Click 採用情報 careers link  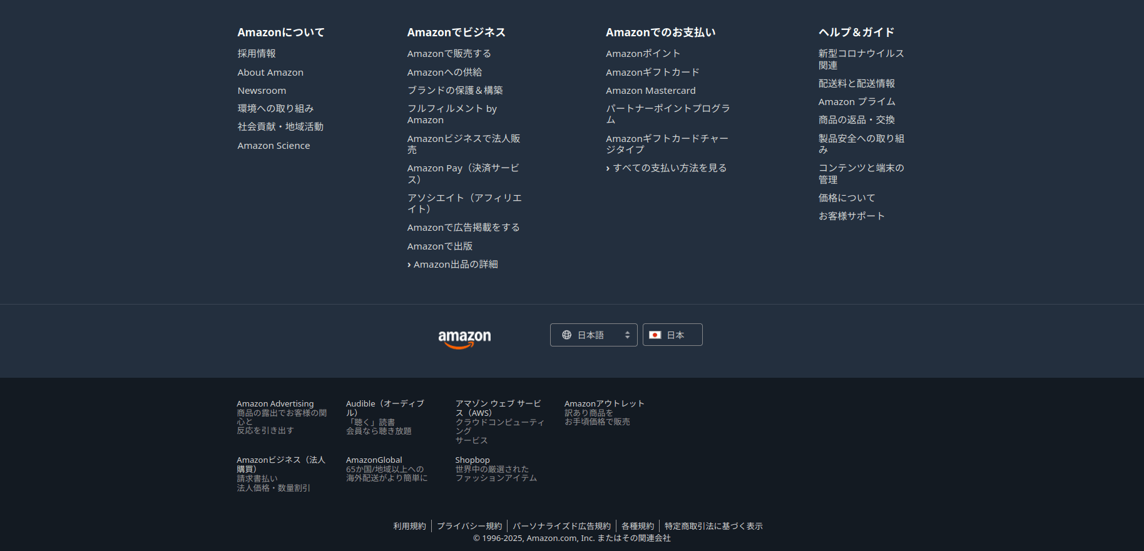(257, 54)
